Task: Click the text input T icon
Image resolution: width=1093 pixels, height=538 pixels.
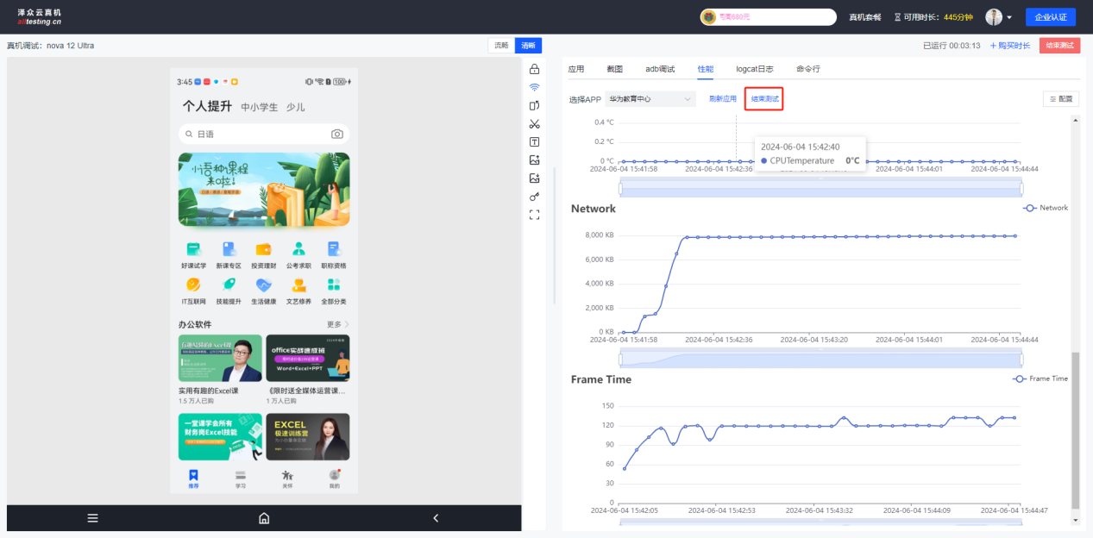Action: (x=534, y=141)
